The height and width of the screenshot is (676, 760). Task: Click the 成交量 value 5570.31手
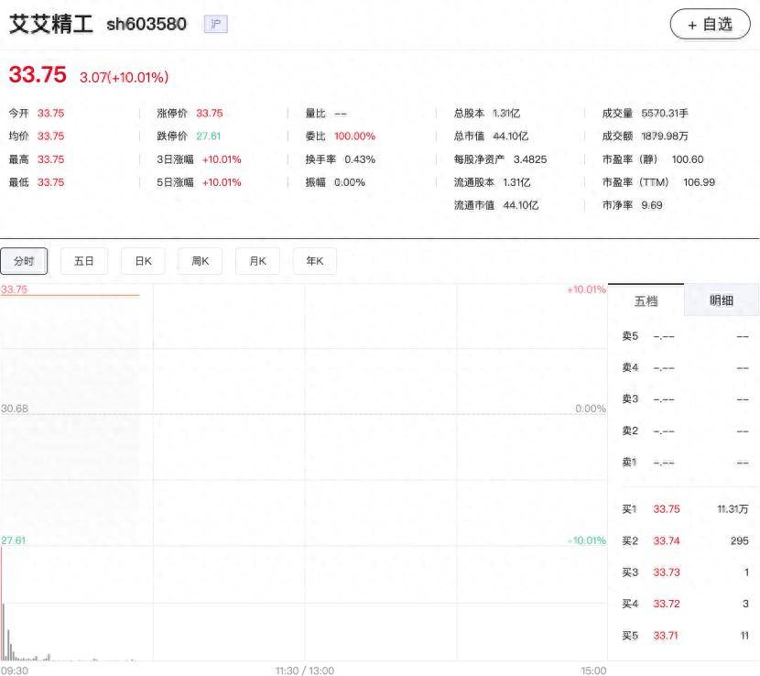(665, 113)
